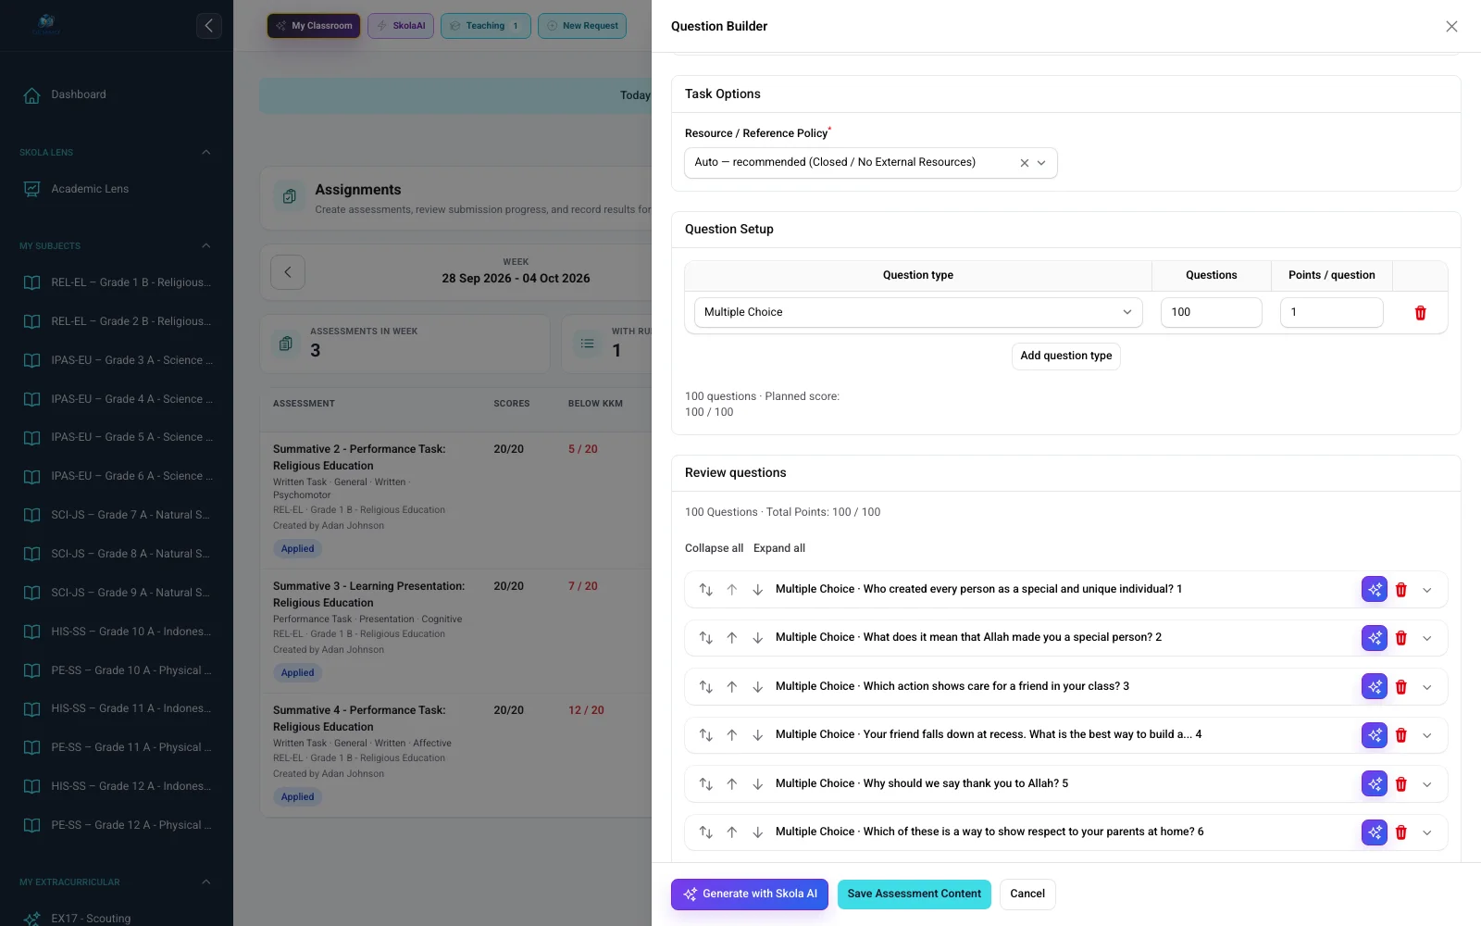Collapse the MY EXTRACURRICULAR sidebar section
Screen dimensions: 1481x926
[x=206, y=882]
